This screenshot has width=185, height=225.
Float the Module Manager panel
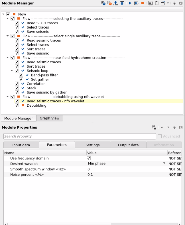coord(181,3)
